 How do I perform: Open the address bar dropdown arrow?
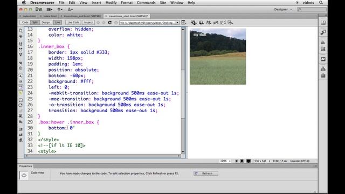click(x=177, y=23)
